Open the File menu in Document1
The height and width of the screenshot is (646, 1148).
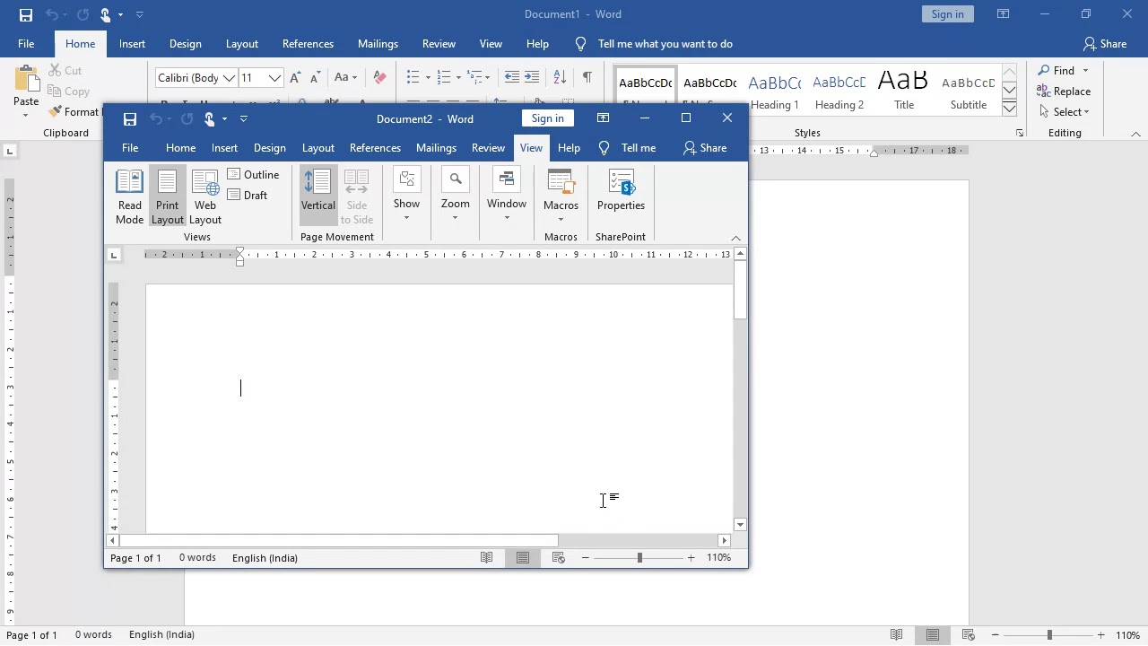(26, 44)
